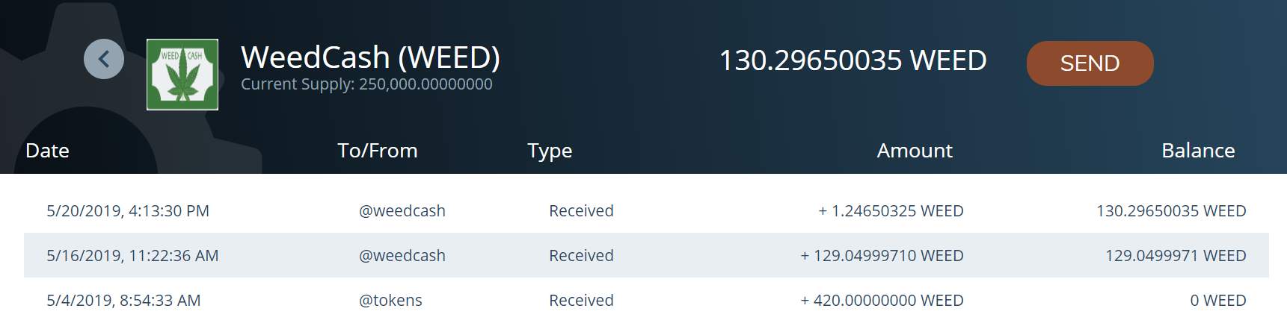Open the WeedCash token logo image
The image size is (1287, 332).
coord(182,75)
